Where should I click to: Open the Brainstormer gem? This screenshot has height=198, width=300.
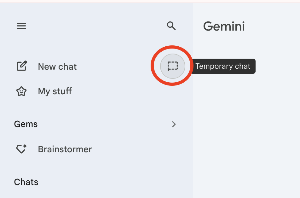click(65, 149)
